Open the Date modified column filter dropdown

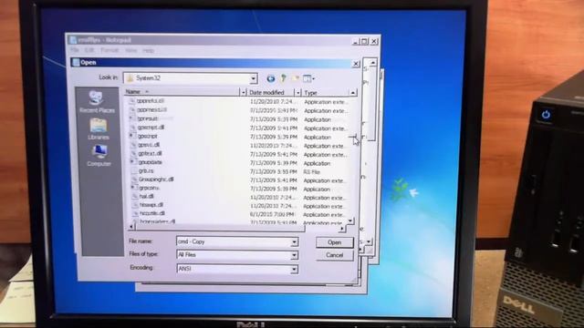point(297,92)
